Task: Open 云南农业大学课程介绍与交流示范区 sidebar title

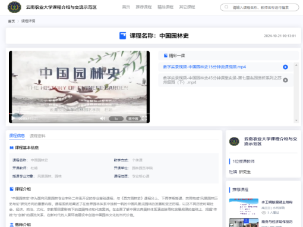Action: click(270, 141)
